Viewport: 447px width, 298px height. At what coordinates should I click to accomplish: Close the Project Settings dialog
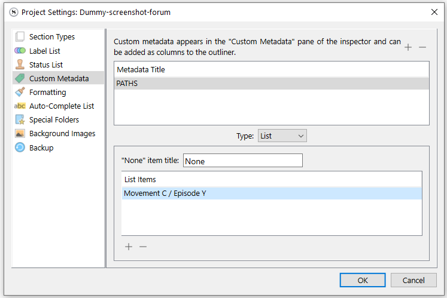(x=434, y=11)
